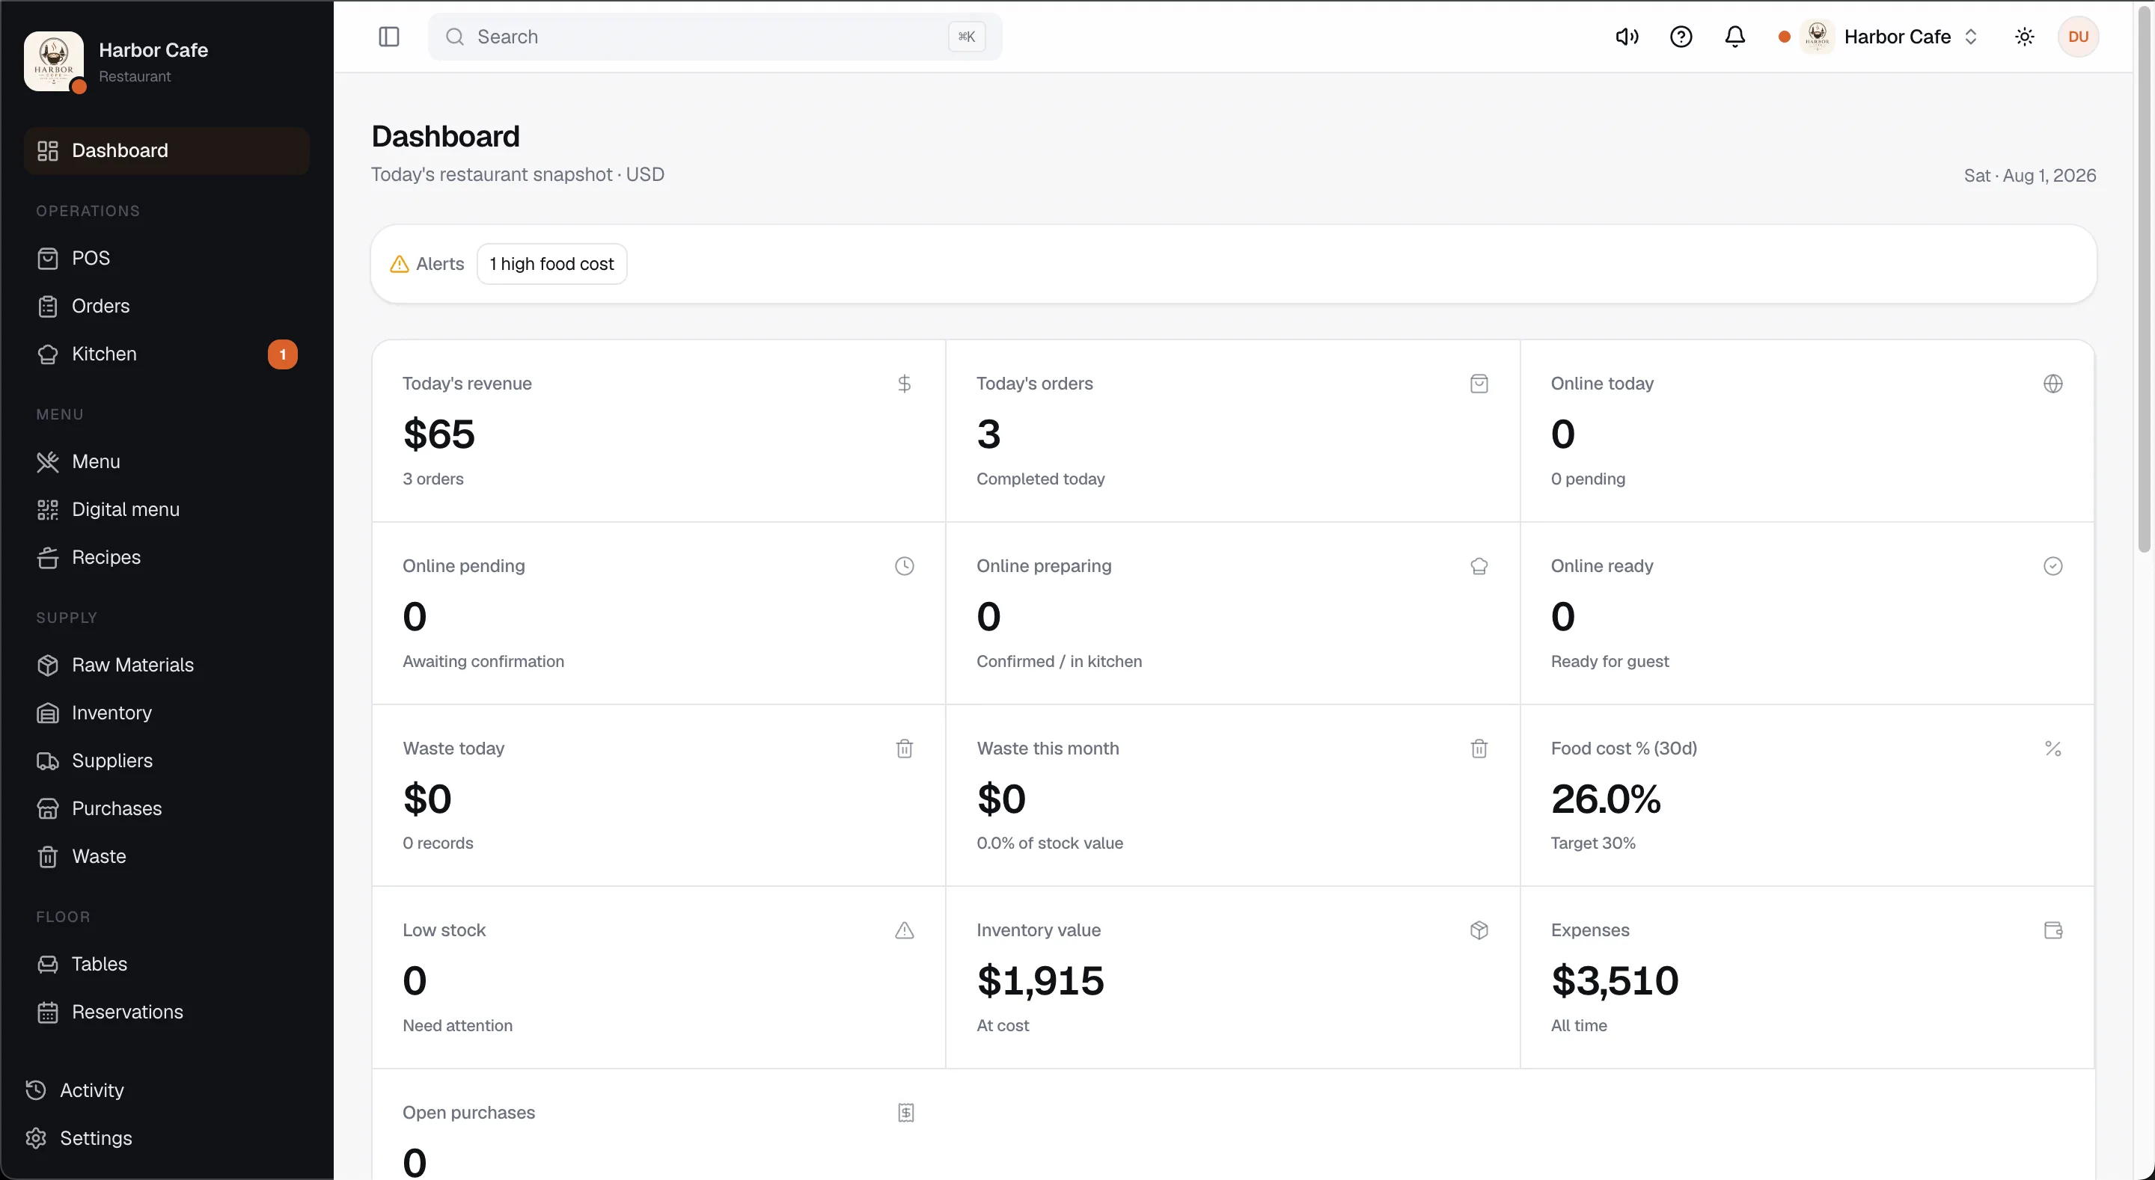Click the trash icon on Waste this month
The image size is (2155, 1180).
coord(1479,749)
